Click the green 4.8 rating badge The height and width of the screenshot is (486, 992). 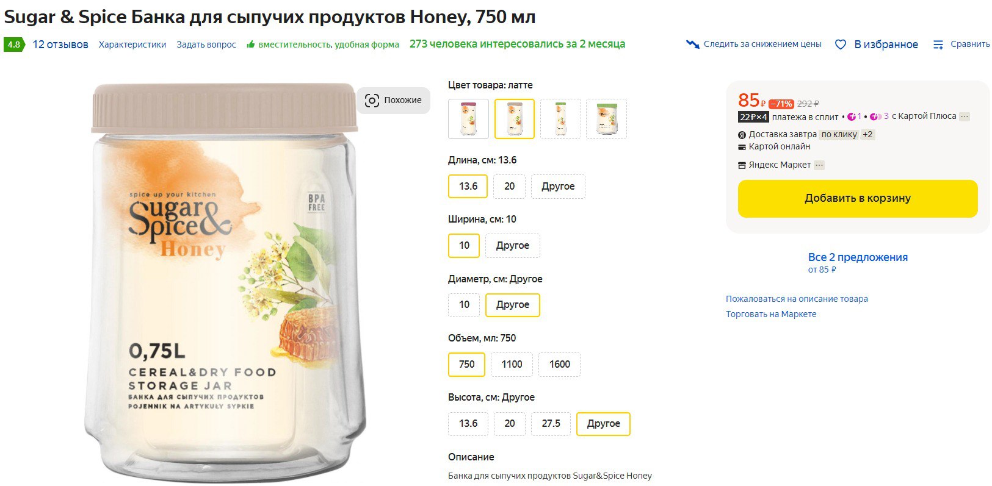[x=13, y=45]
